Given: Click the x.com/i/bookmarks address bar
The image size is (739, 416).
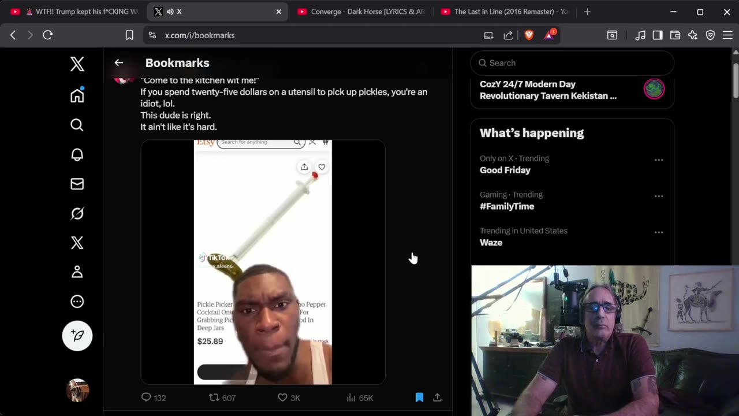Looking at the screenshot, I should point(200,35).
